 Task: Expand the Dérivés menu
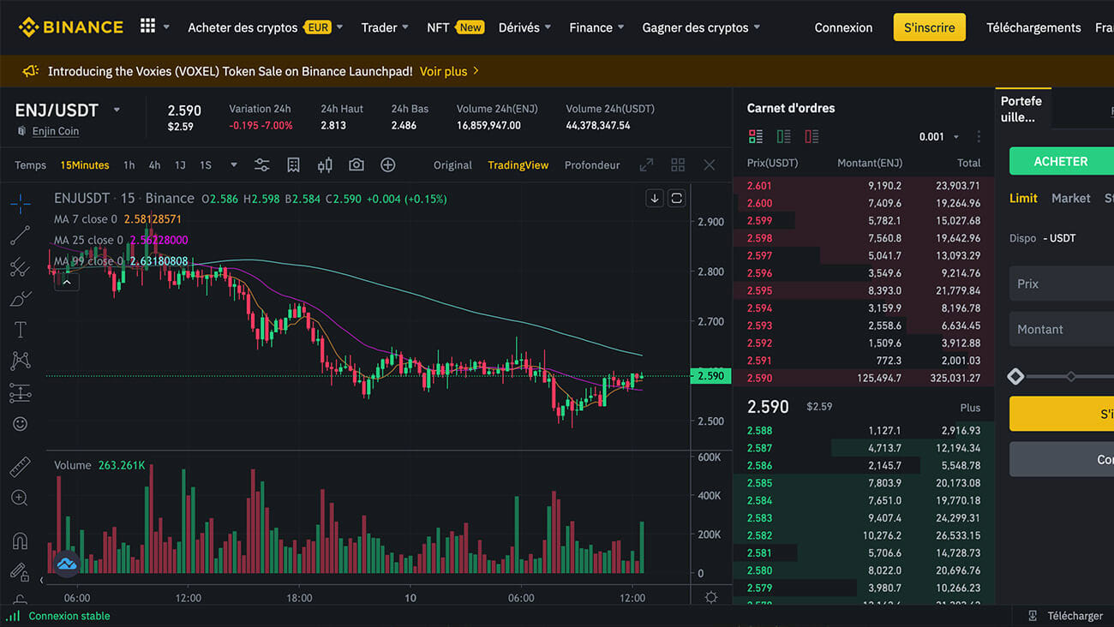pyautogui.click(x=525, y=27)
